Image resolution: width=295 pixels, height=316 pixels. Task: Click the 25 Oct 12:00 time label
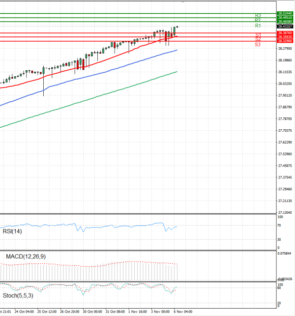[47, 312]
